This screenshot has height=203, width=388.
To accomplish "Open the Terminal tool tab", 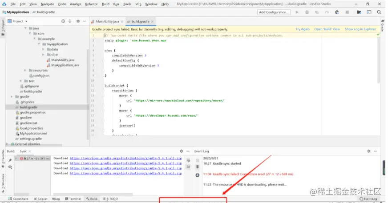I will (73, 199).
